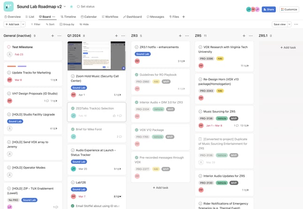The image size is (303, 209).
Task: Click the Share button
Action: coord(269,9)
